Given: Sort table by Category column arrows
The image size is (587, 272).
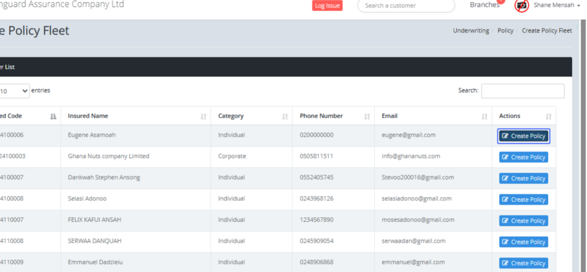Looking at the screenshot, I should coord(285,116).
